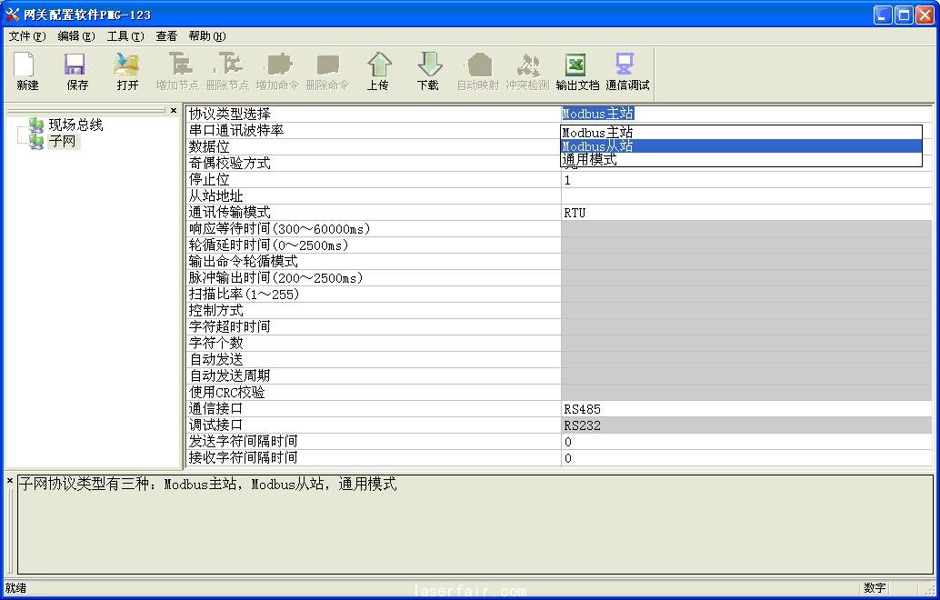Click the 上传 (Upload) arrow icon

pyautogui.click(x=378, y=71)
